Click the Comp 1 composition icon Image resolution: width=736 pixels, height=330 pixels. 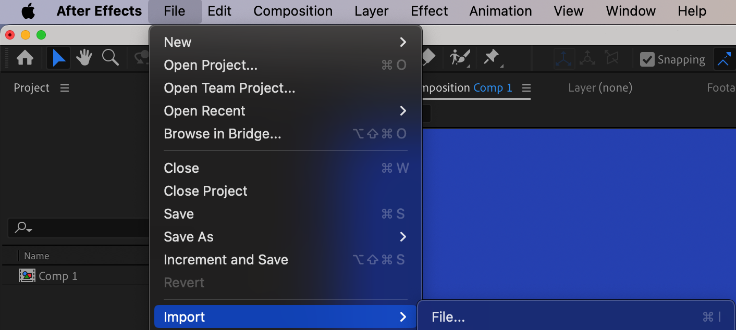pos(27,276)
